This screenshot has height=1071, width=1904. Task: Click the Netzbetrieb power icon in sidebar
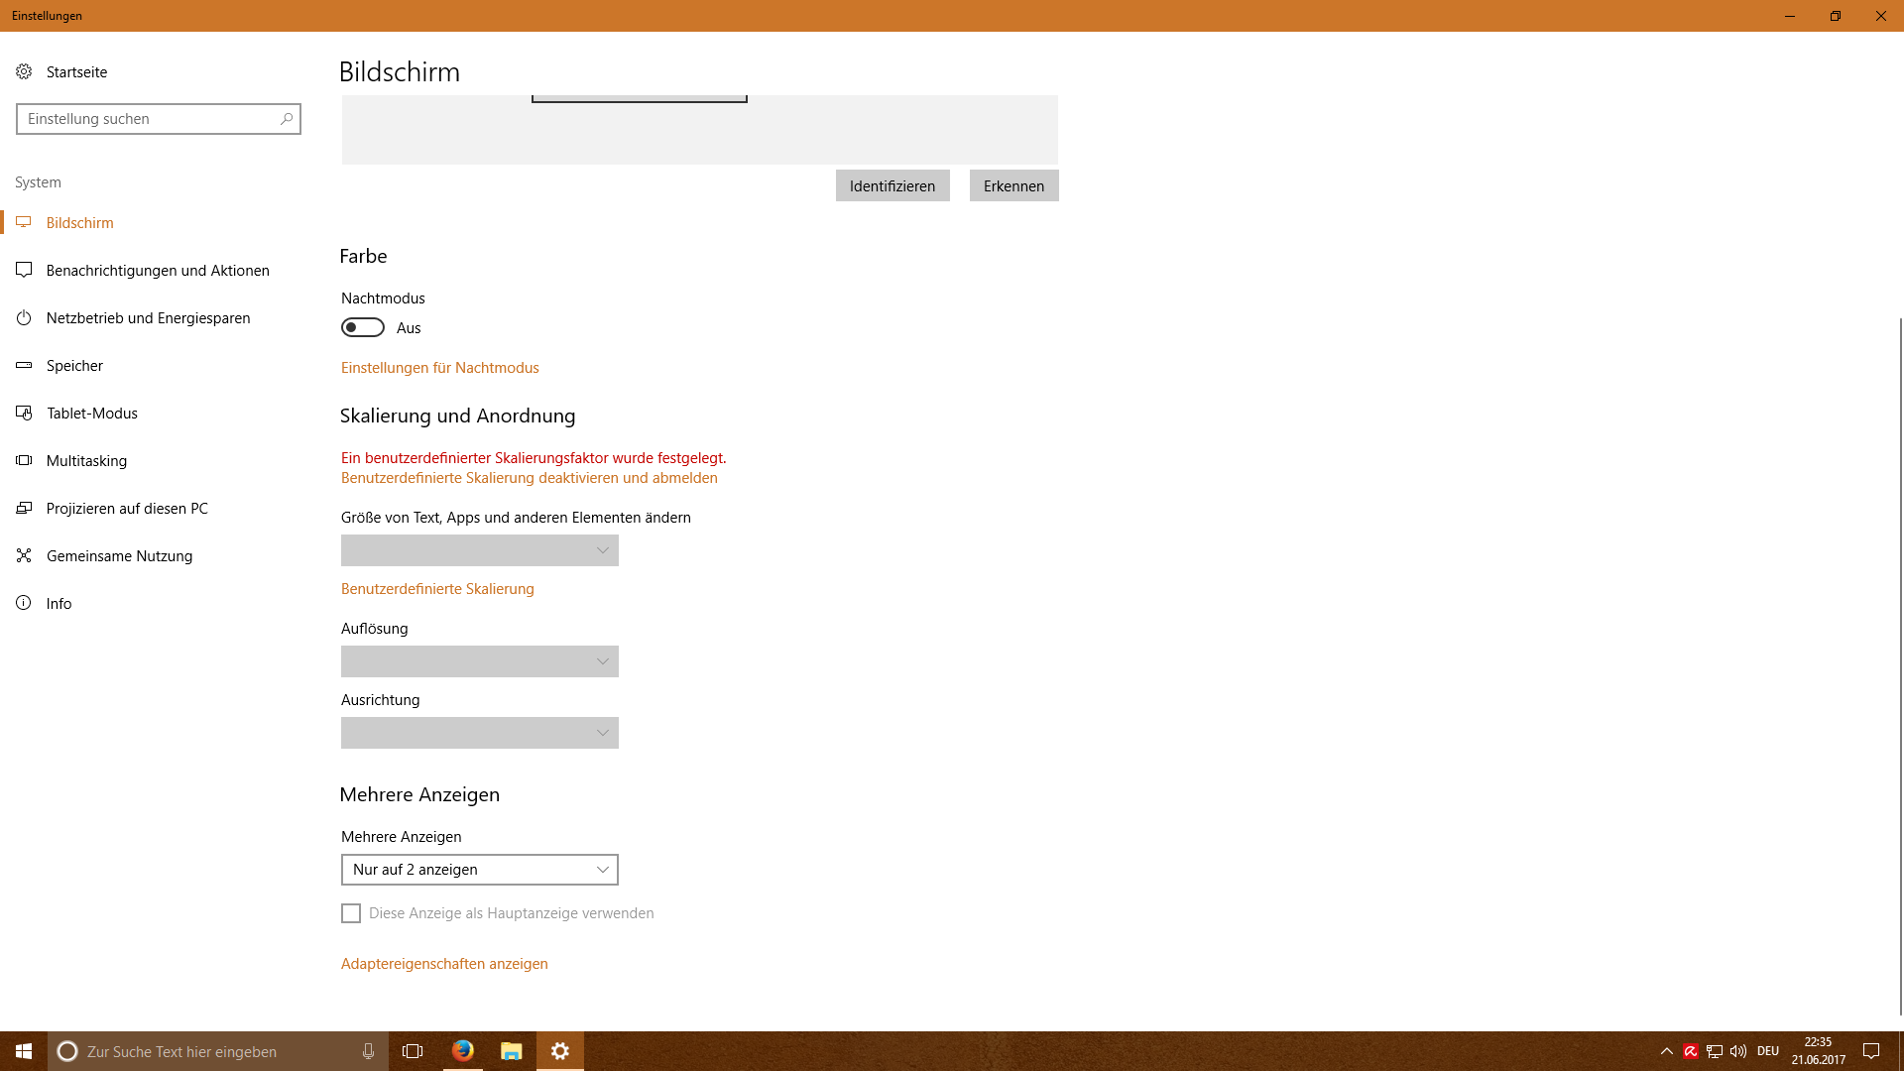click(24, 318)
